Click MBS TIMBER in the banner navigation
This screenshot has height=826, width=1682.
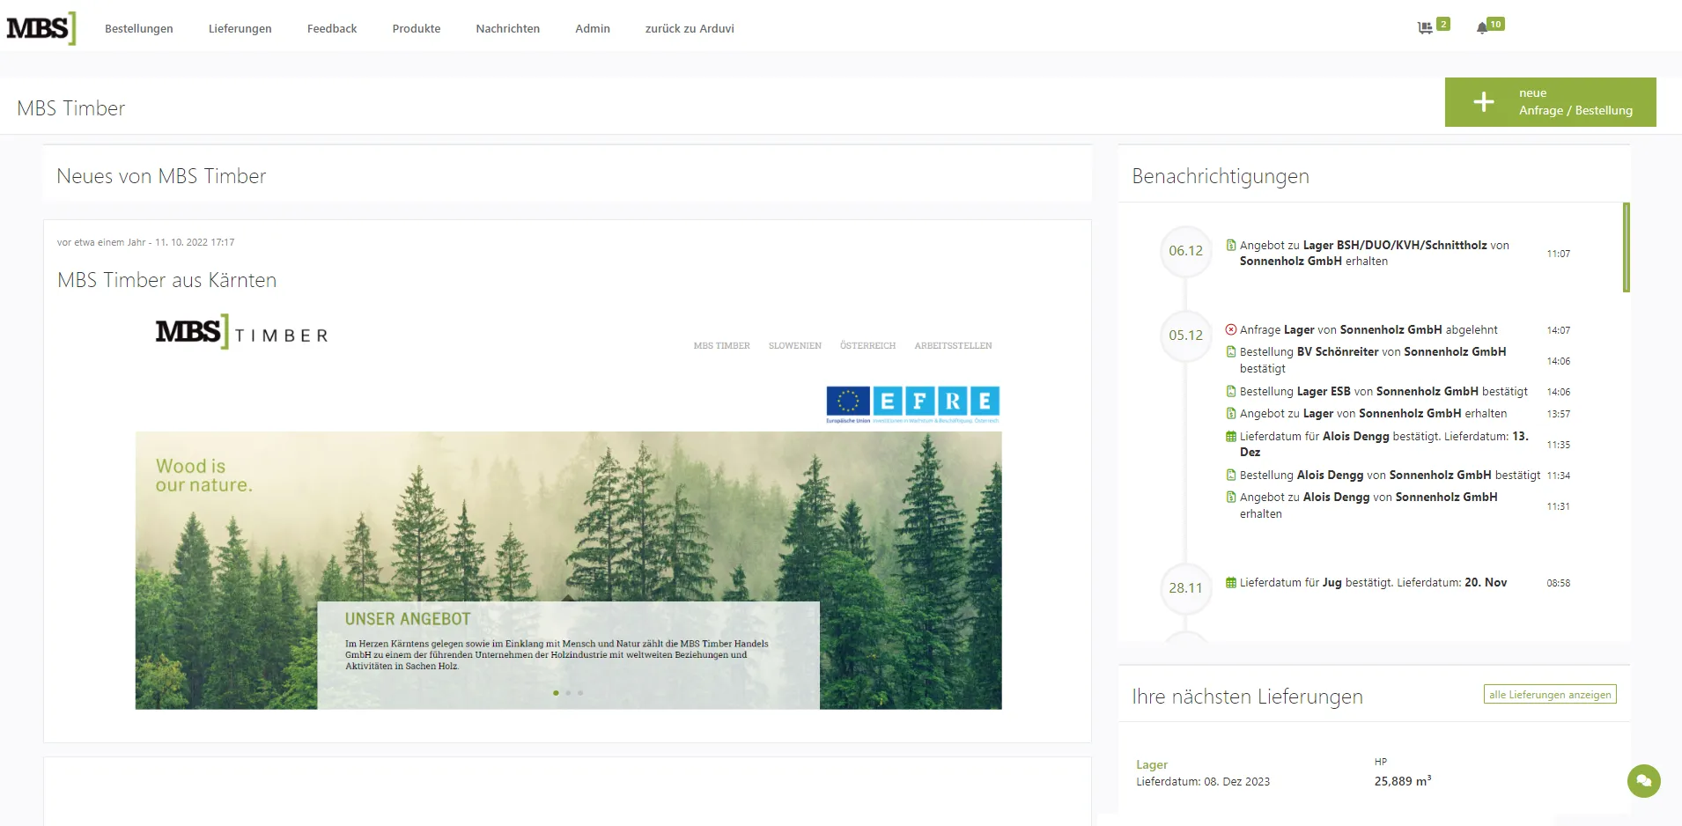722,346
